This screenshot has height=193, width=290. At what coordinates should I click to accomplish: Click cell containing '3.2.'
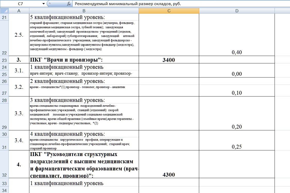click(x=19, y=87)
